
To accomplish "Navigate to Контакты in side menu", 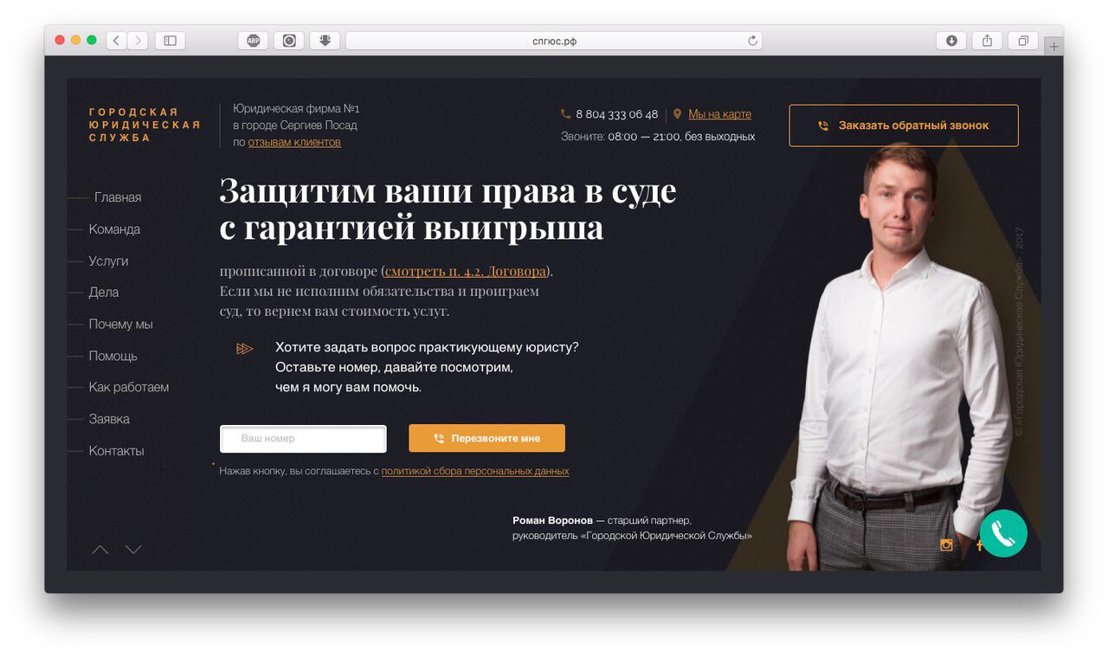I will click(x=116, y=451).
